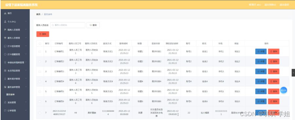
Task: Open 详情 for the 订单编号5 row
Action: pos(261,91)
